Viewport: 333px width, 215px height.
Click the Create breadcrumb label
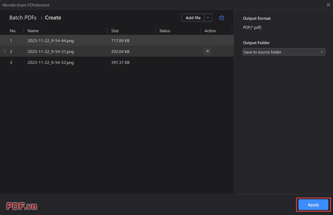tap(53, 18)
